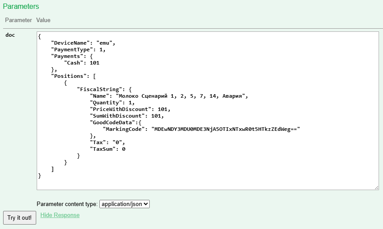383x229 pixels.
Task: Open the Parameter content type dropdown
Action: [x=125, y=204]
